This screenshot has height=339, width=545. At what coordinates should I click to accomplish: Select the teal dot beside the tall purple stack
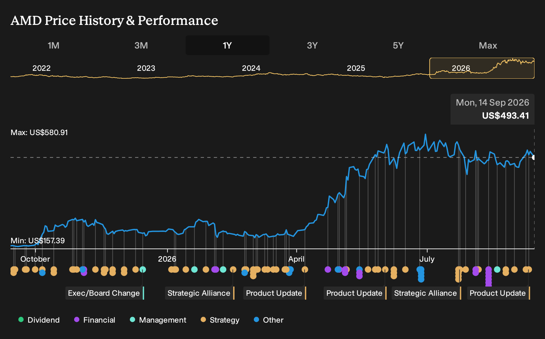coord(497,269)
